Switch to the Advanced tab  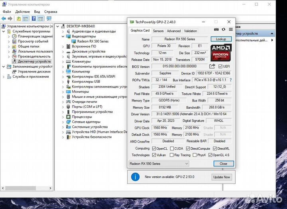point(174,31)
